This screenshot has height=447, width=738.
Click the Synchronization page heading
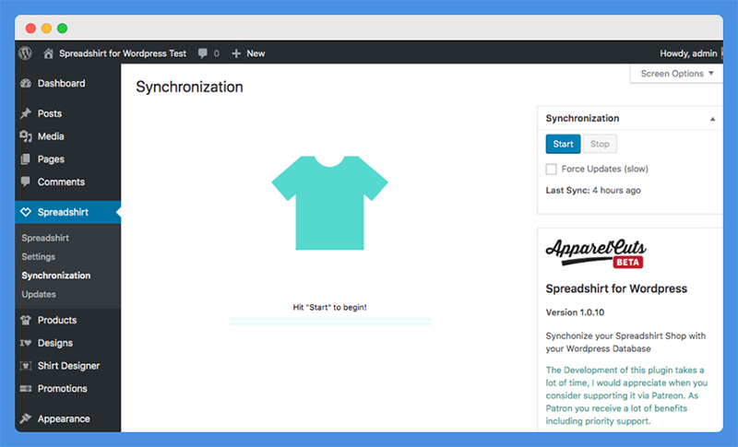coord(189,87)
